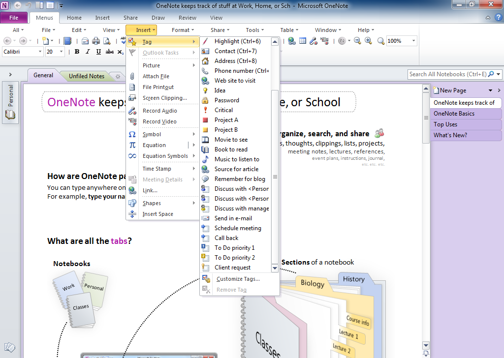Image resolution: width=504 pixels, height=358 pixels.
Task: Choose the Address house icon
Action: [x=205, y=60]
